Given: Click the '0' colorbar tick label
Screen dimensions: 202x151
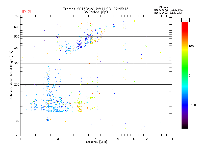Looking at the screenshot, I should click(x=189, y=75).
